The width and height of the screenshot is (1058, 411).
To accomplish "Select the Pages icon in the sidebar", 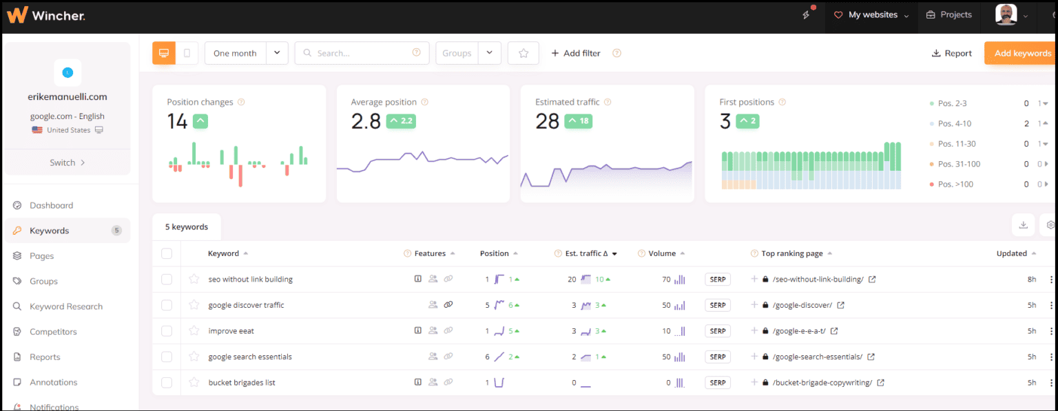I will (x=15, y=255).
